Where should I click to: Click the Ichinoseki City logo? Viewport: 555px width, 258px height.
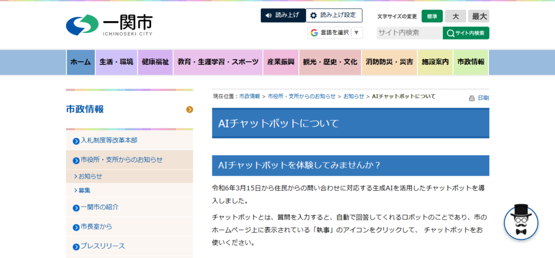(x=109, y=24)
